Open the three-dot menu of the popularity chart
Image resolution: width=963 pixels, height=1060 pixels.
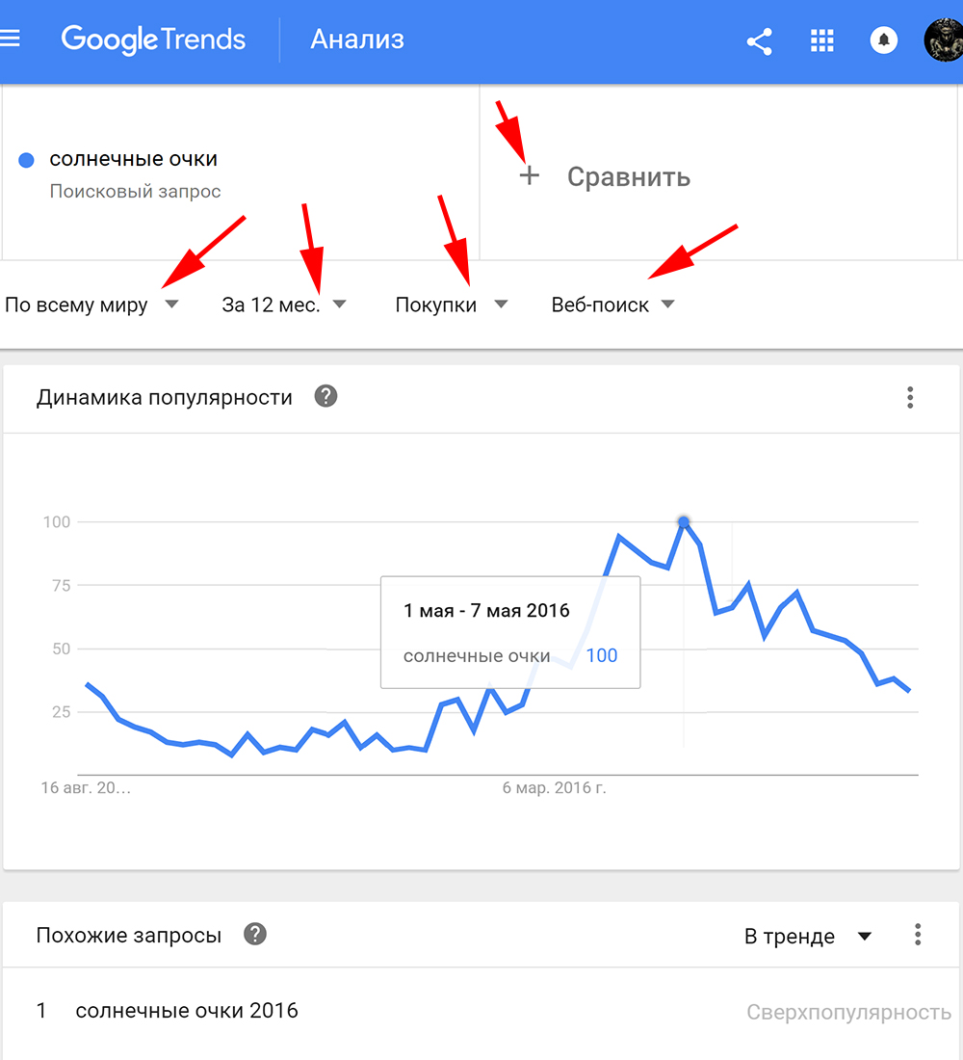pyautogui.click(x=909, y=397)
